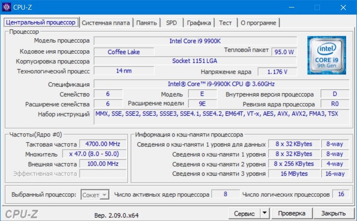357x221 pixels.
Task: Click the L3 cache 16-way value
Action: (335, 173)
